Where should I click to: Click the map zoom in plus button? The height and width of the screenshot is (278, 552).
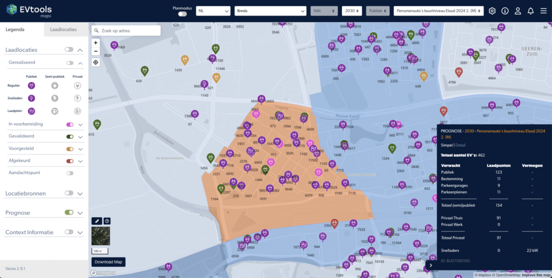click(x=96, y=43)
